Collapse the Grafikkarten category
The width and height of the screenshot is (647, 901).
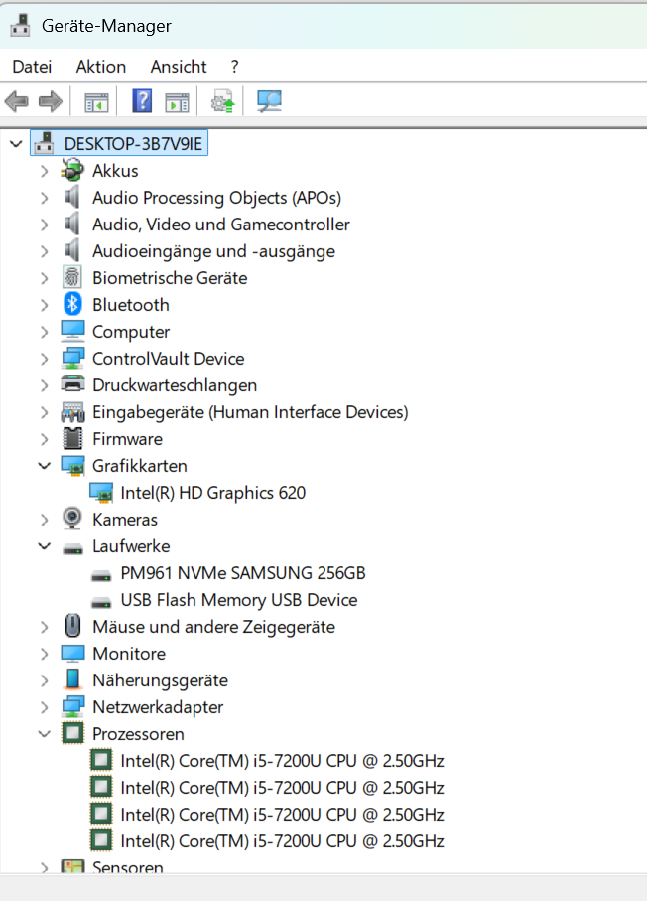click(x=45, y=466)
